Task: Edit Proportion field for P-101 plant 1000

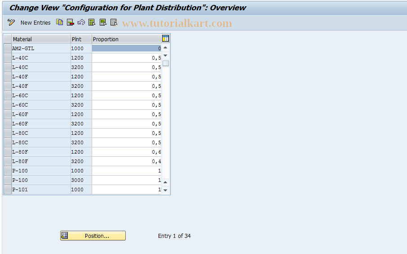Action: 127,189
